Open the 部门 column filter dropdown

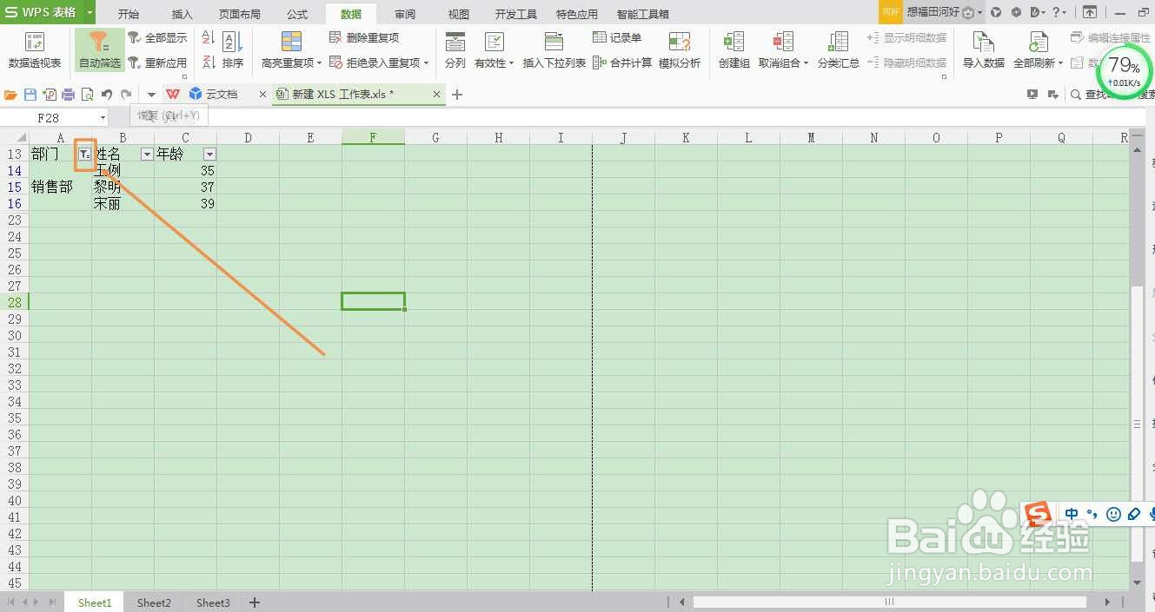click(84, 154)
